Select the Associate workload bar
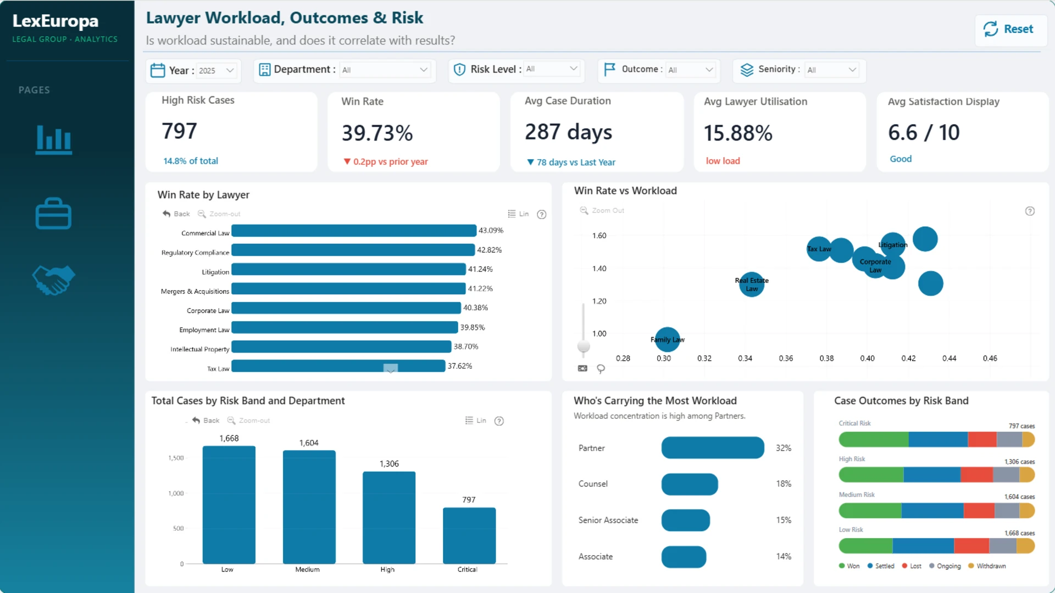1055x593 pixels. [x=684, y=557]
